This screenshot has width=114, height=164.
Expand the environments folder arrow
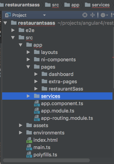click(21, 133)
